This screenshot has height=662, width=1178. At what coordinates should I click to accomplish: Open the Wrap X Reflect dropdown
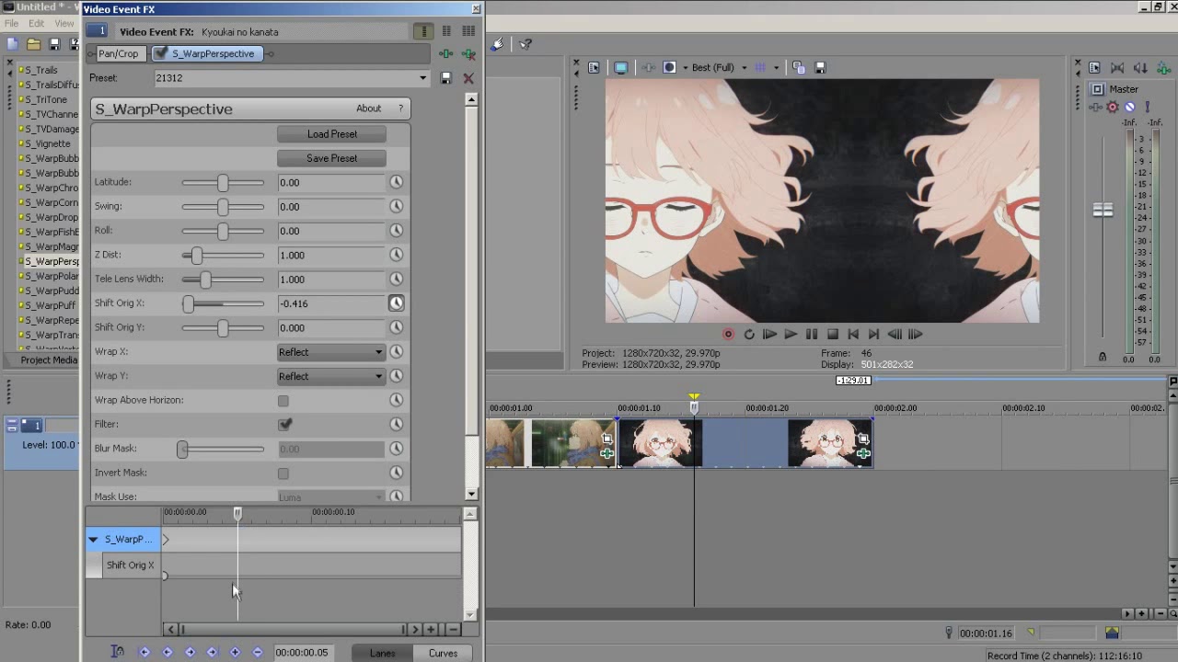coord(331,352)
